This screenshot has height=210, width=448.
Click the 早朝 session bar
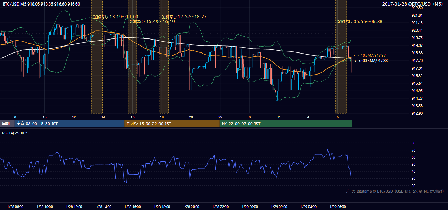pos(7,124)
